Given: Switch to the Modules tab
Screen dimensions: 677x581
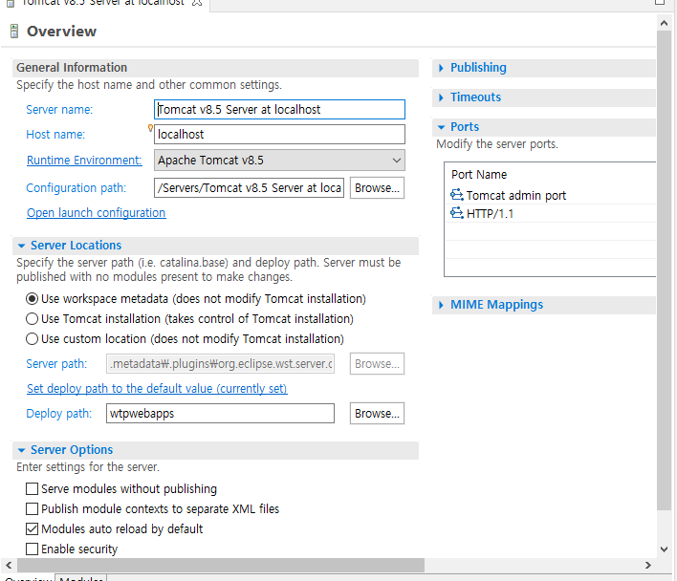Looking at the screenshot, I should (81, 578).
